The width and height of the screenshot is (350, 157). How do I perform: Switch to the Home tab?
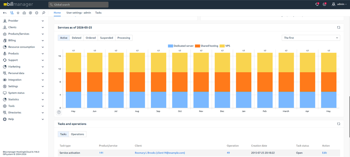click(x=57, y=13)
